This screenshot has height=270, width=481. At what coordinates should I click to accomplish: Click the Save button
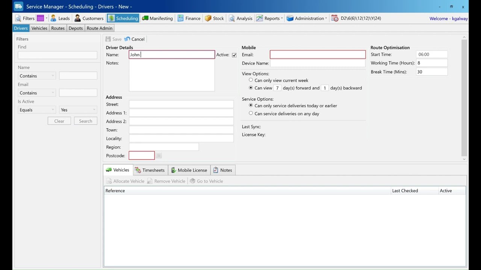(113, 39)
